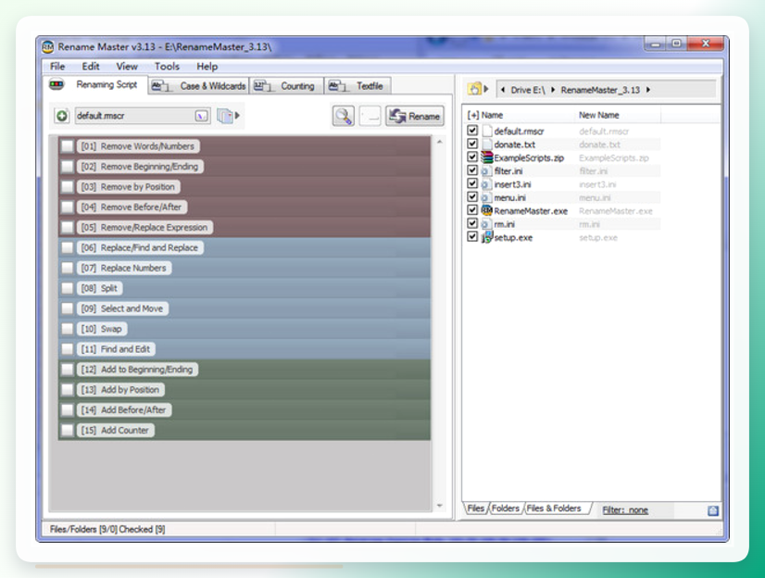
Task: Enable step [01] Remove Words/Numbers checkbox
Action: (68, 146)
